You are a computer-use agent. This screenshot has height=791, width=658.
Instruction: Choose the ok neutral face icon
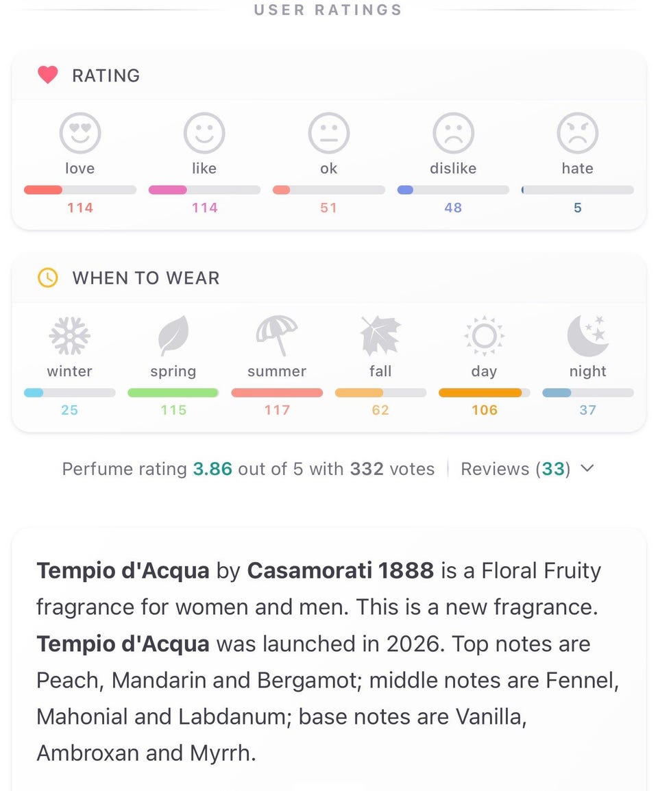(328, 133)
